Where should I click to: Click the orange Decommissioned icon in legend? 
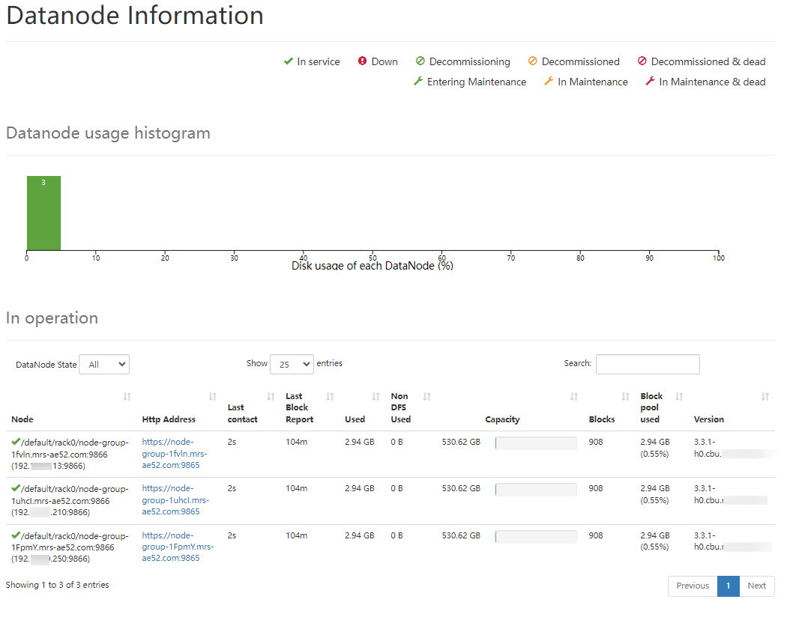tap(533, 61)
